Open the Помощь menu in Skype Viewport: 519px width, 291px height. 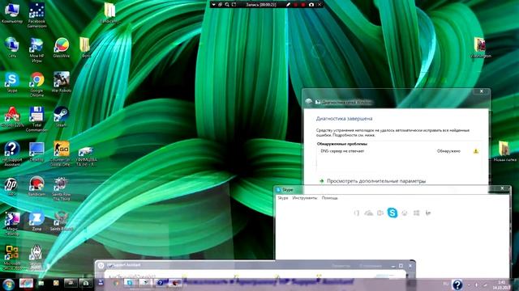click(x=330, y=198)
